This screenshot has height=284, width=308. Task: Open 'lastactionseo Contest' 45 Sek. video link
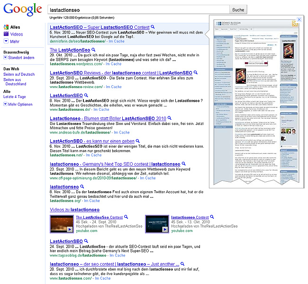click(x=190, y=217)
